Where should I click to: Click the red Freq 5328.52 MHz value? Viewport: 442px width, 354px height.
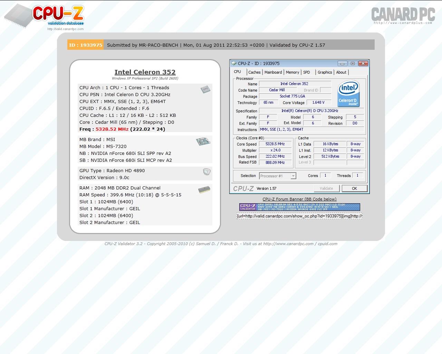112,129
